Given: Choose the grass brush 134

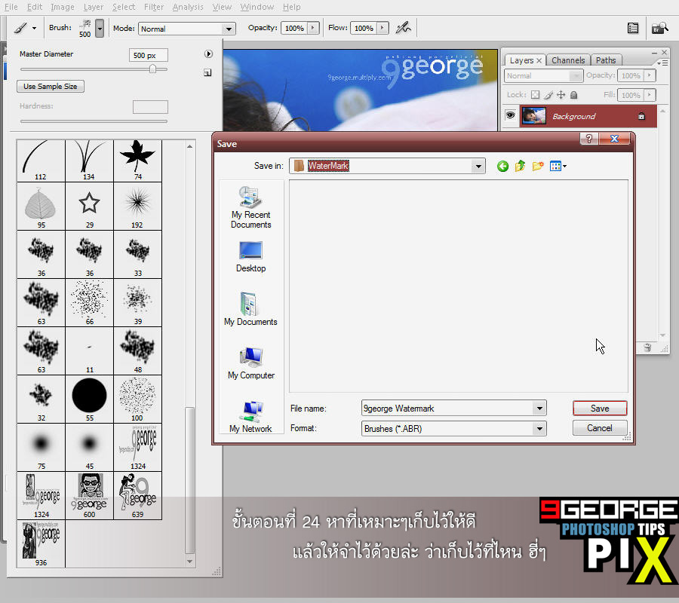Looking at the screenshot, I should (x=89, y=161).
